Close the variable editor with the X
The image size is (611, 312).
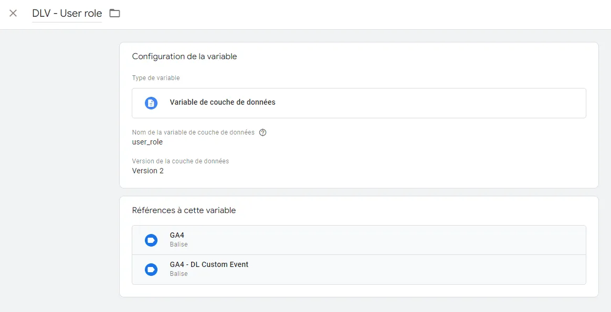pyautogui.click(x=13, y=13)
